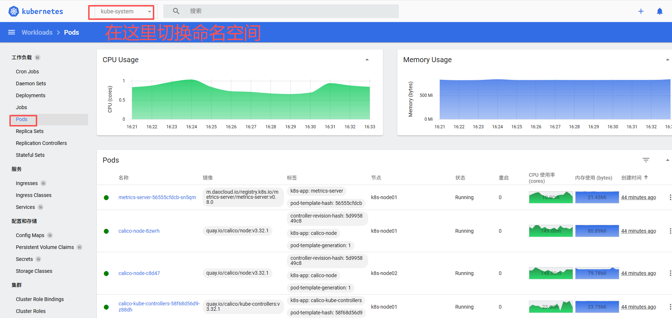Open calico-node-8zwrh pod link
672x318 pixels.
[x=139, y=231]
